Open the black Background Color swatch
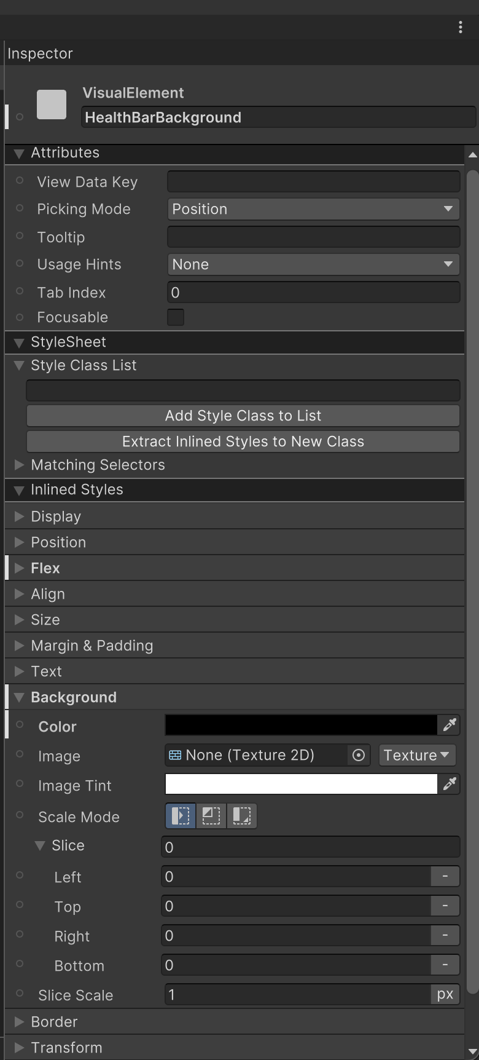This screenshot has width=479, height=1060. [x=301, y=726]
